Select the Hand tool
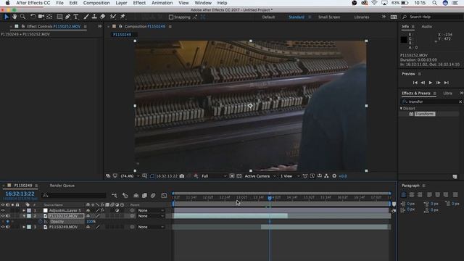Viewport: 464px width, 261px height. (14, 17)
